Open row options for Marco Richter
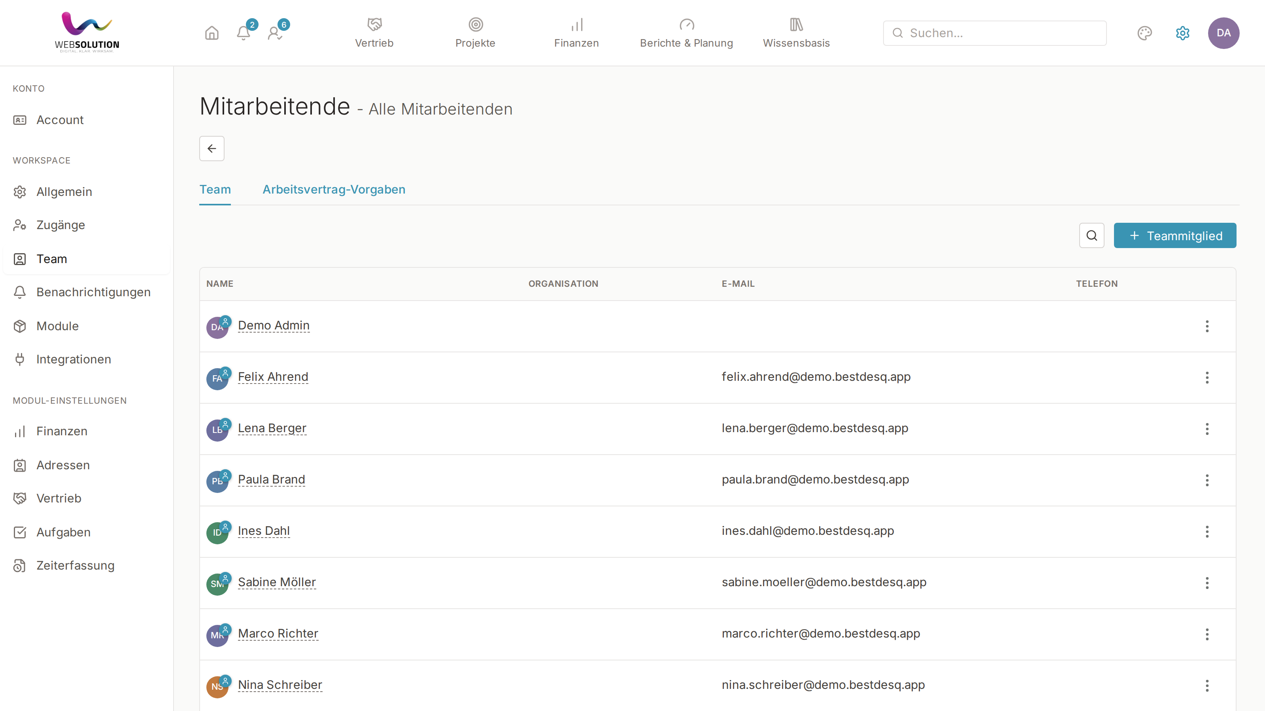1265x711 pixels. point(1207,634)
